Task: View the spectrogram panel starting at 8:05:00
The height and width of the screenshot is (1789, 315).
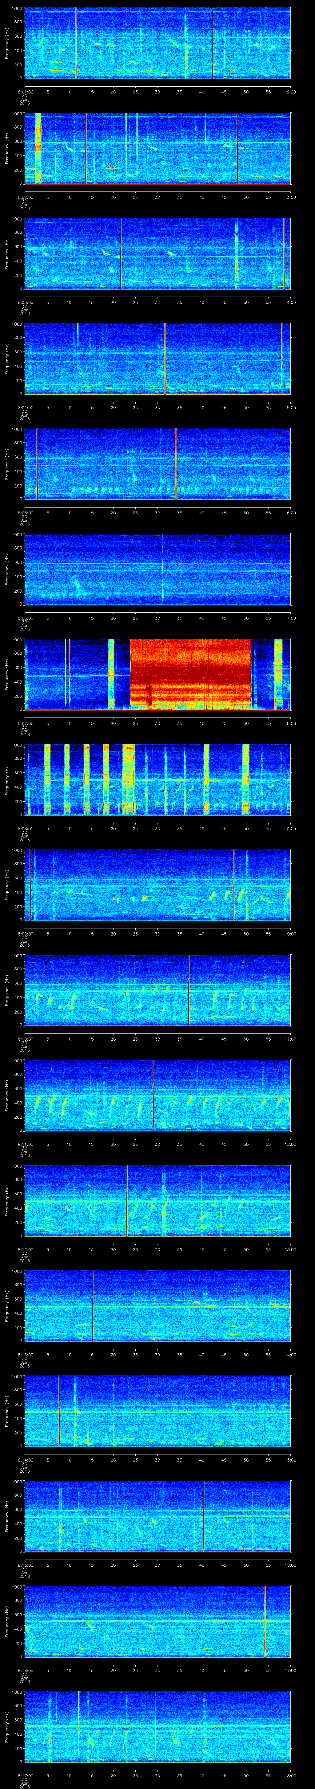Action: [x=158, y=464]
